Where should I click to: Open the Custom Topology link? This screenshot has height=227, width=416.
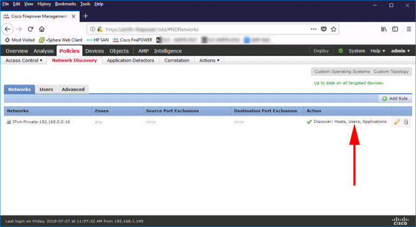[x=391, y=72]
